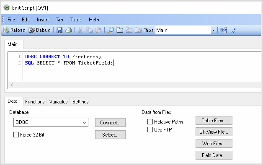Click the QlikView File... button
The height and width of the screenshot is (165, 263).
tap(214, 132)
